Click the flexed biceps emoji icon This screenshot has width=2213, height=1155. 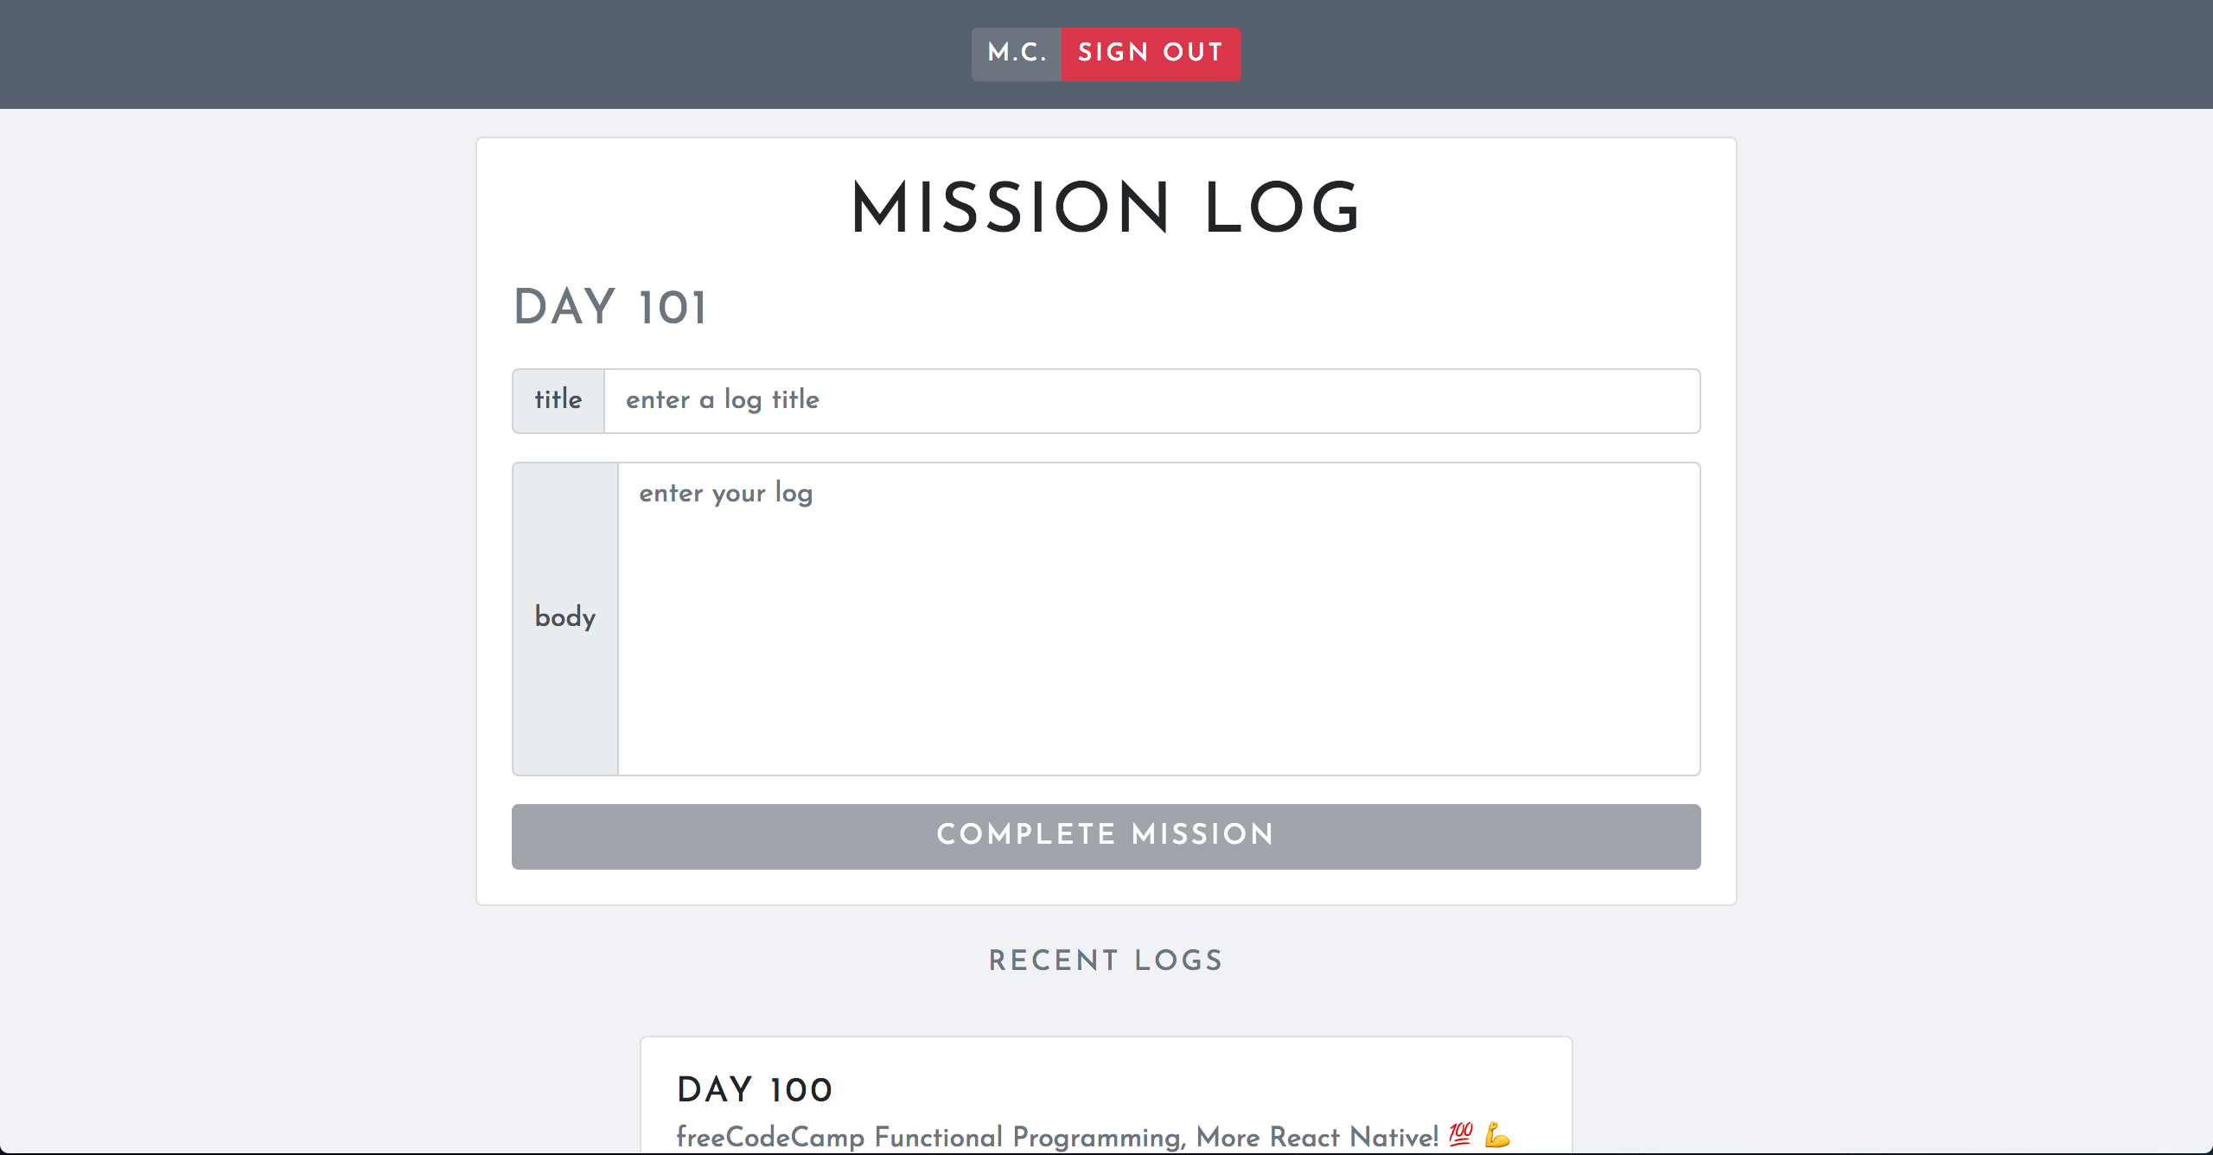[x=1497, y=1134]
